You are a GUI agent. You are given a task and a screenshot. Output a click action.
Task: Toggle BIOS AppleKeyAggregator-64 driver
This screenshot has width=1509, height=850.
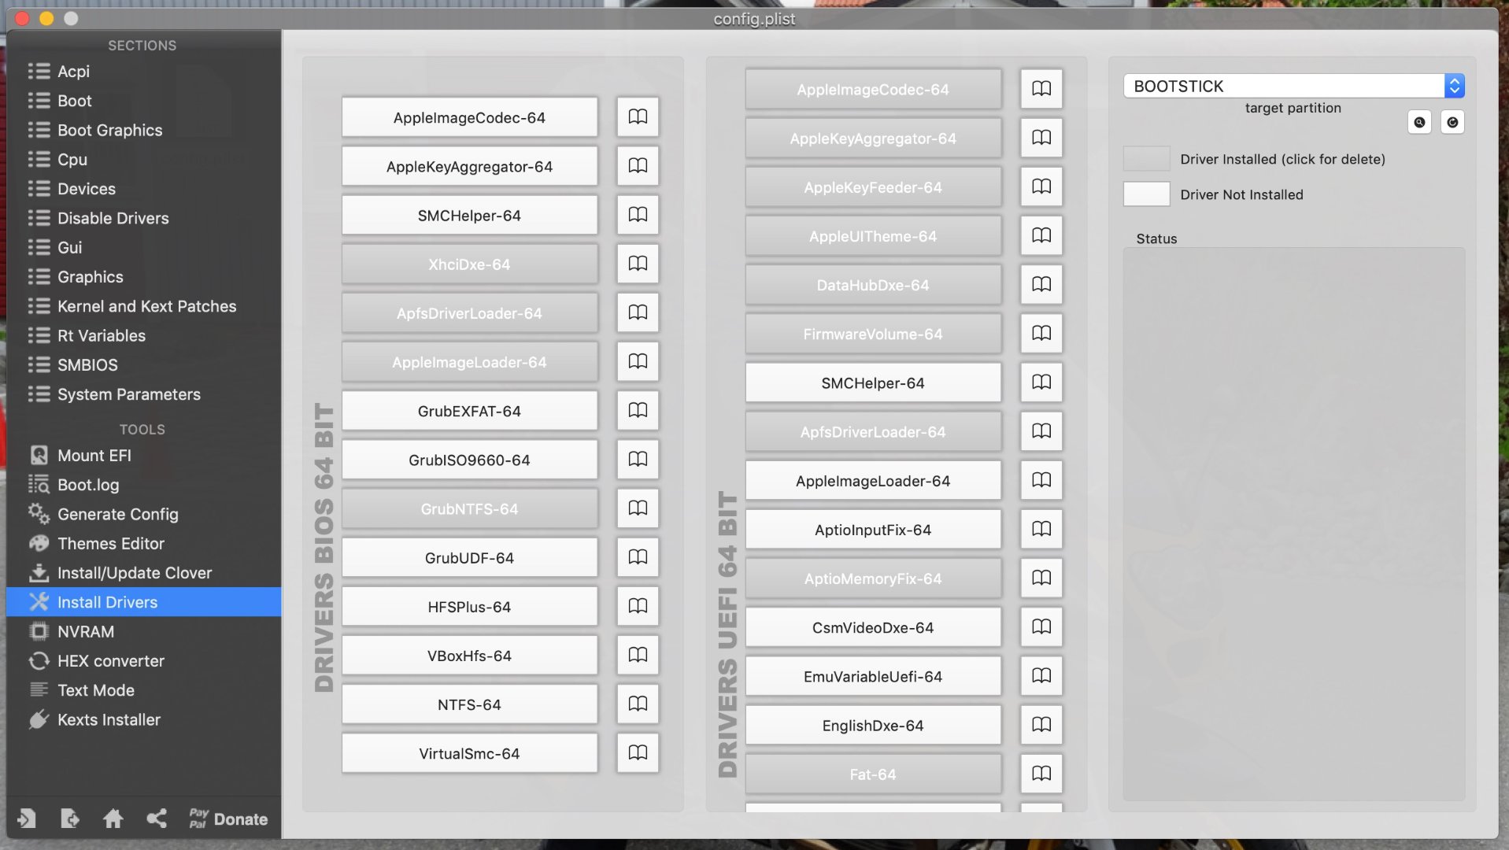coord(469,166)
